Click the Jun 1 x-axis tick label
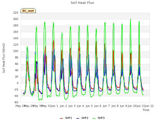The image size is (165, 123). pos(55,106)
